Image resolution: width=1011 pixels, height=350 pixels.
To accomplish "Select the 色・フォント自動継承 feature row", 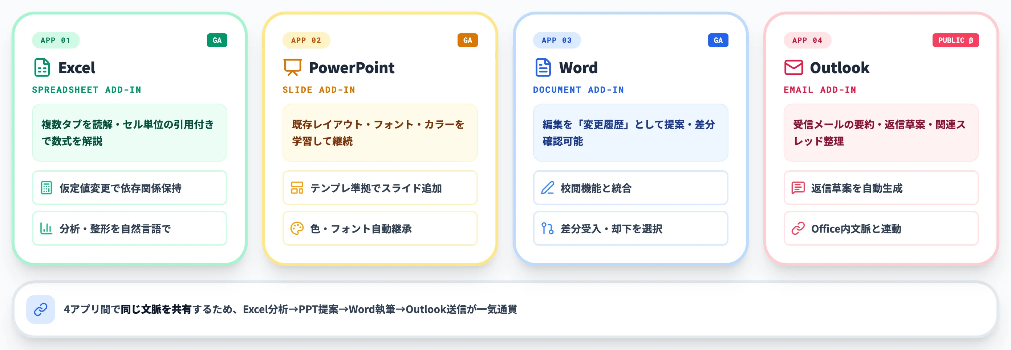I will tap(380, 228).
